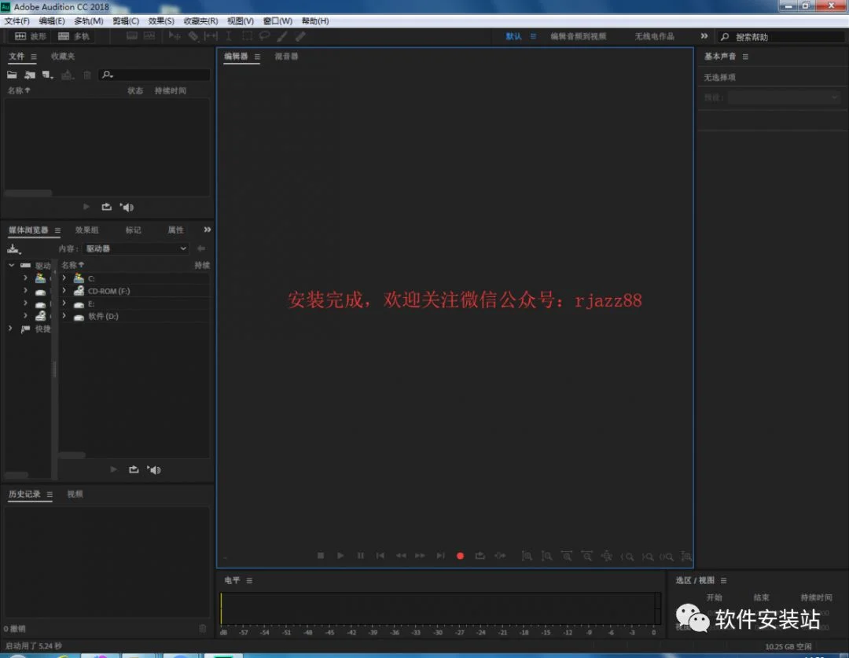Switch to 标记 tab

click(x=133, y=230)
